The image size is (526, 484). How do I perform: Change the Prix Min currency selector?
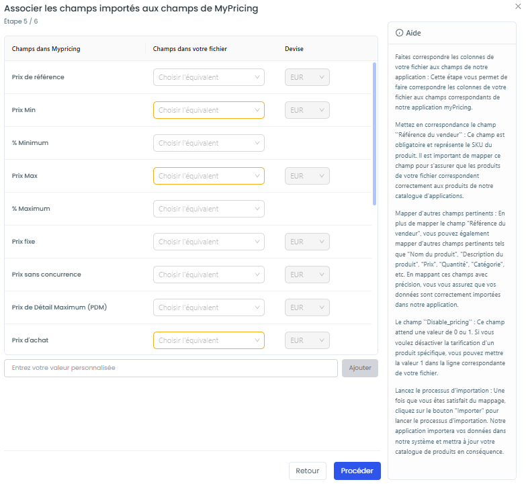coord(307,110)
